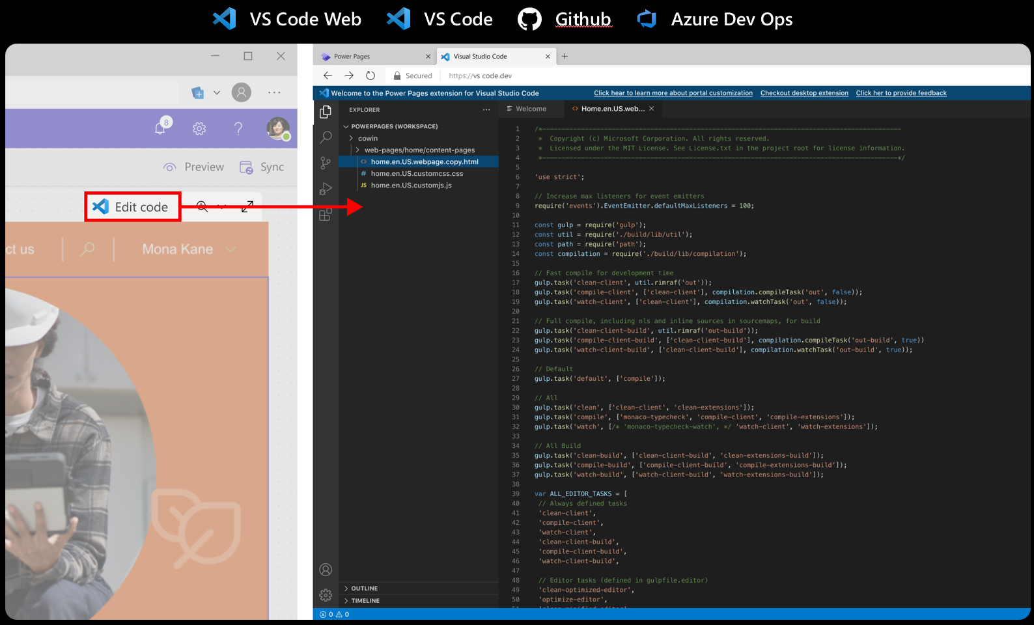Click expand fullscreen arrow in canvas toolbar

click(x=247, y=207)
